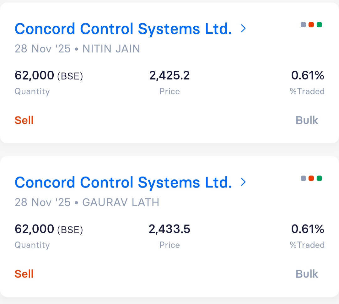Click 0.61% traded on Gaurav Lath card
The image size is (339, 304).
click(308, 229)
